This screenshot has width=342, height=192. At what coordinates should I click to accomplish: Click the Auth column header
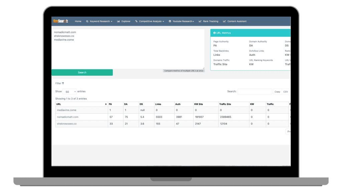point(184,104)
